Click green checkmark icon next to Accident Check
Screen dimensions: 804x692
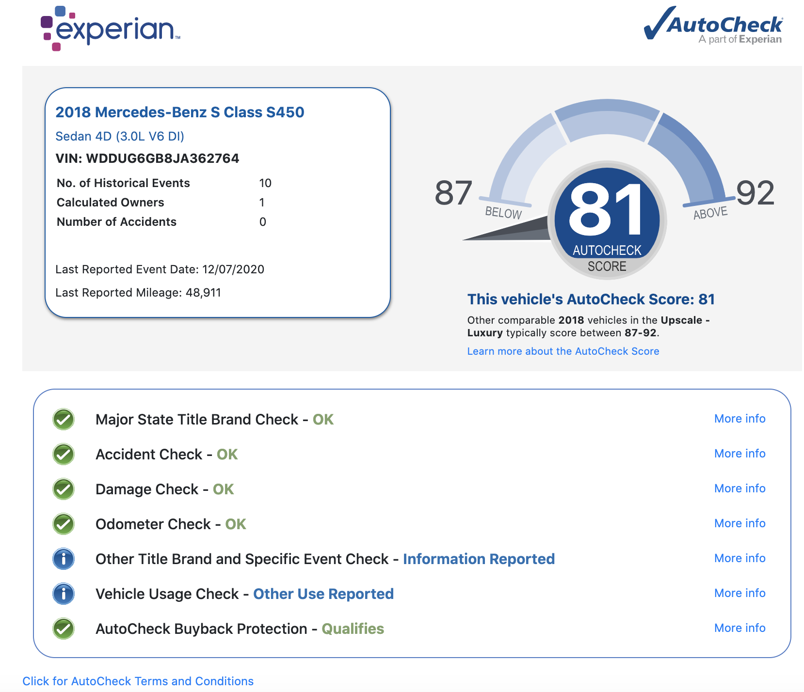tap(64, 454)
